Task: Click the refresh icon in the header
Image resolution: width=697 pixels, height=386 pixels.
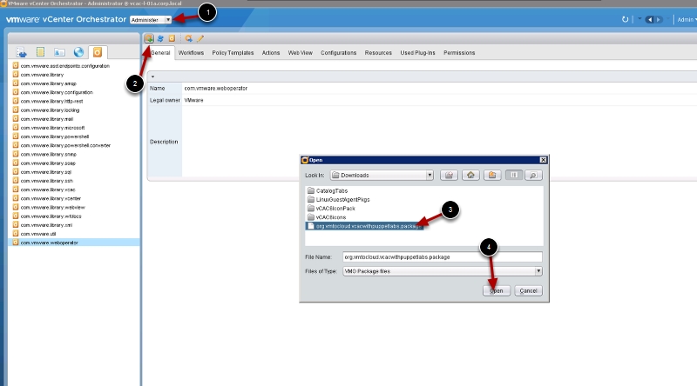Action: [625, 19]
